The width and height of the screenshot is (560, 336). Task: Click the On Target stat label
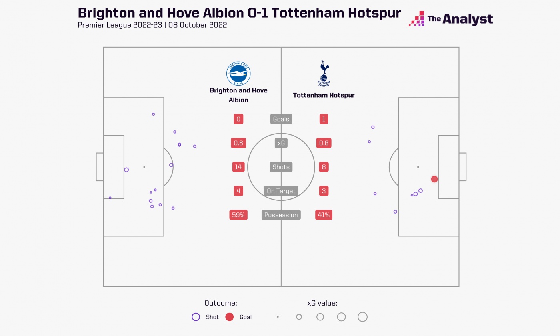281,191
